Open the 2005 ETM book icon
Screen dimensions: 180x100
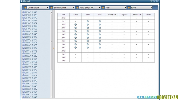88,41
